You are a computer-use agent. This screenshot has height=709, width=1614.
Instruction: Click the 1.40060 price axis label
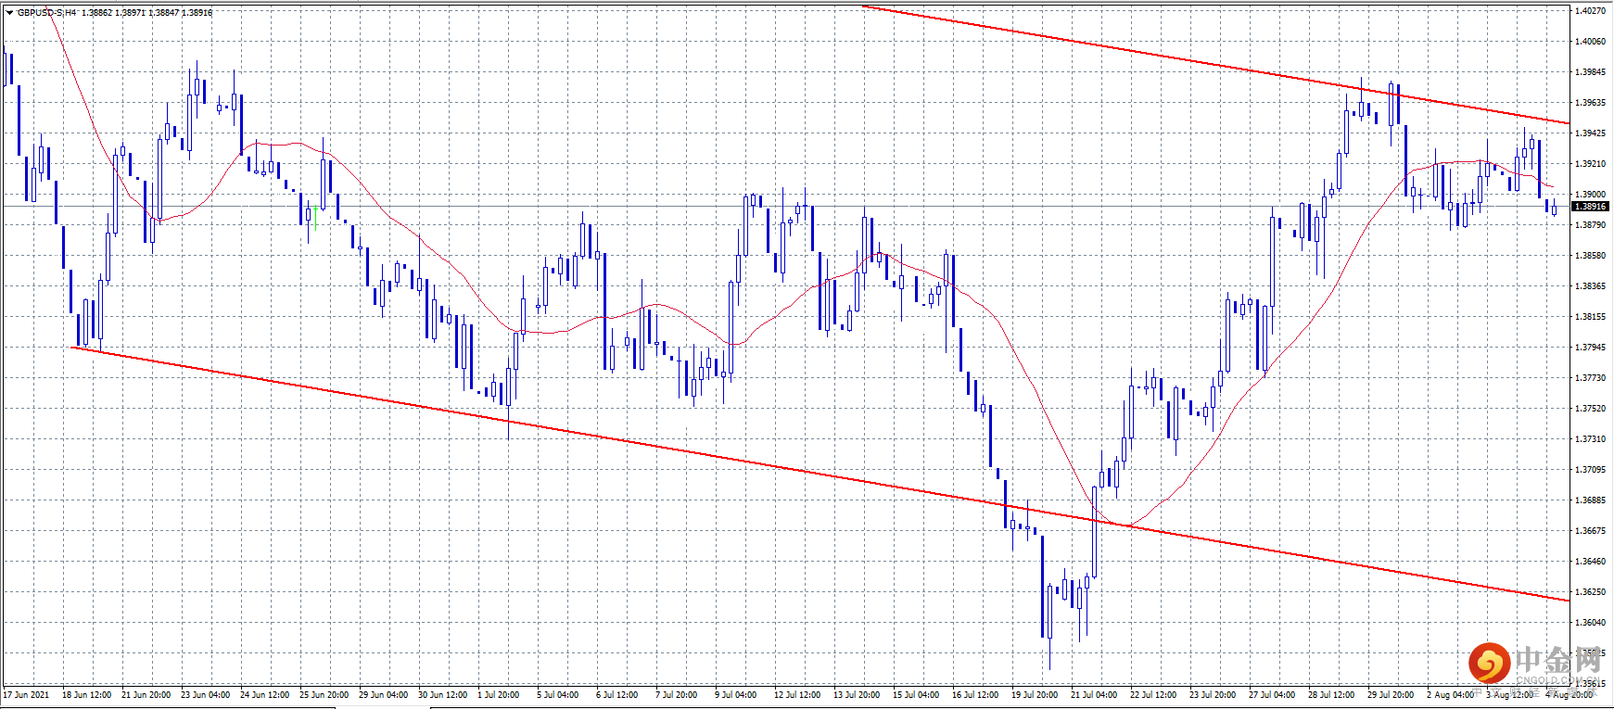[x=1590, y=42]
